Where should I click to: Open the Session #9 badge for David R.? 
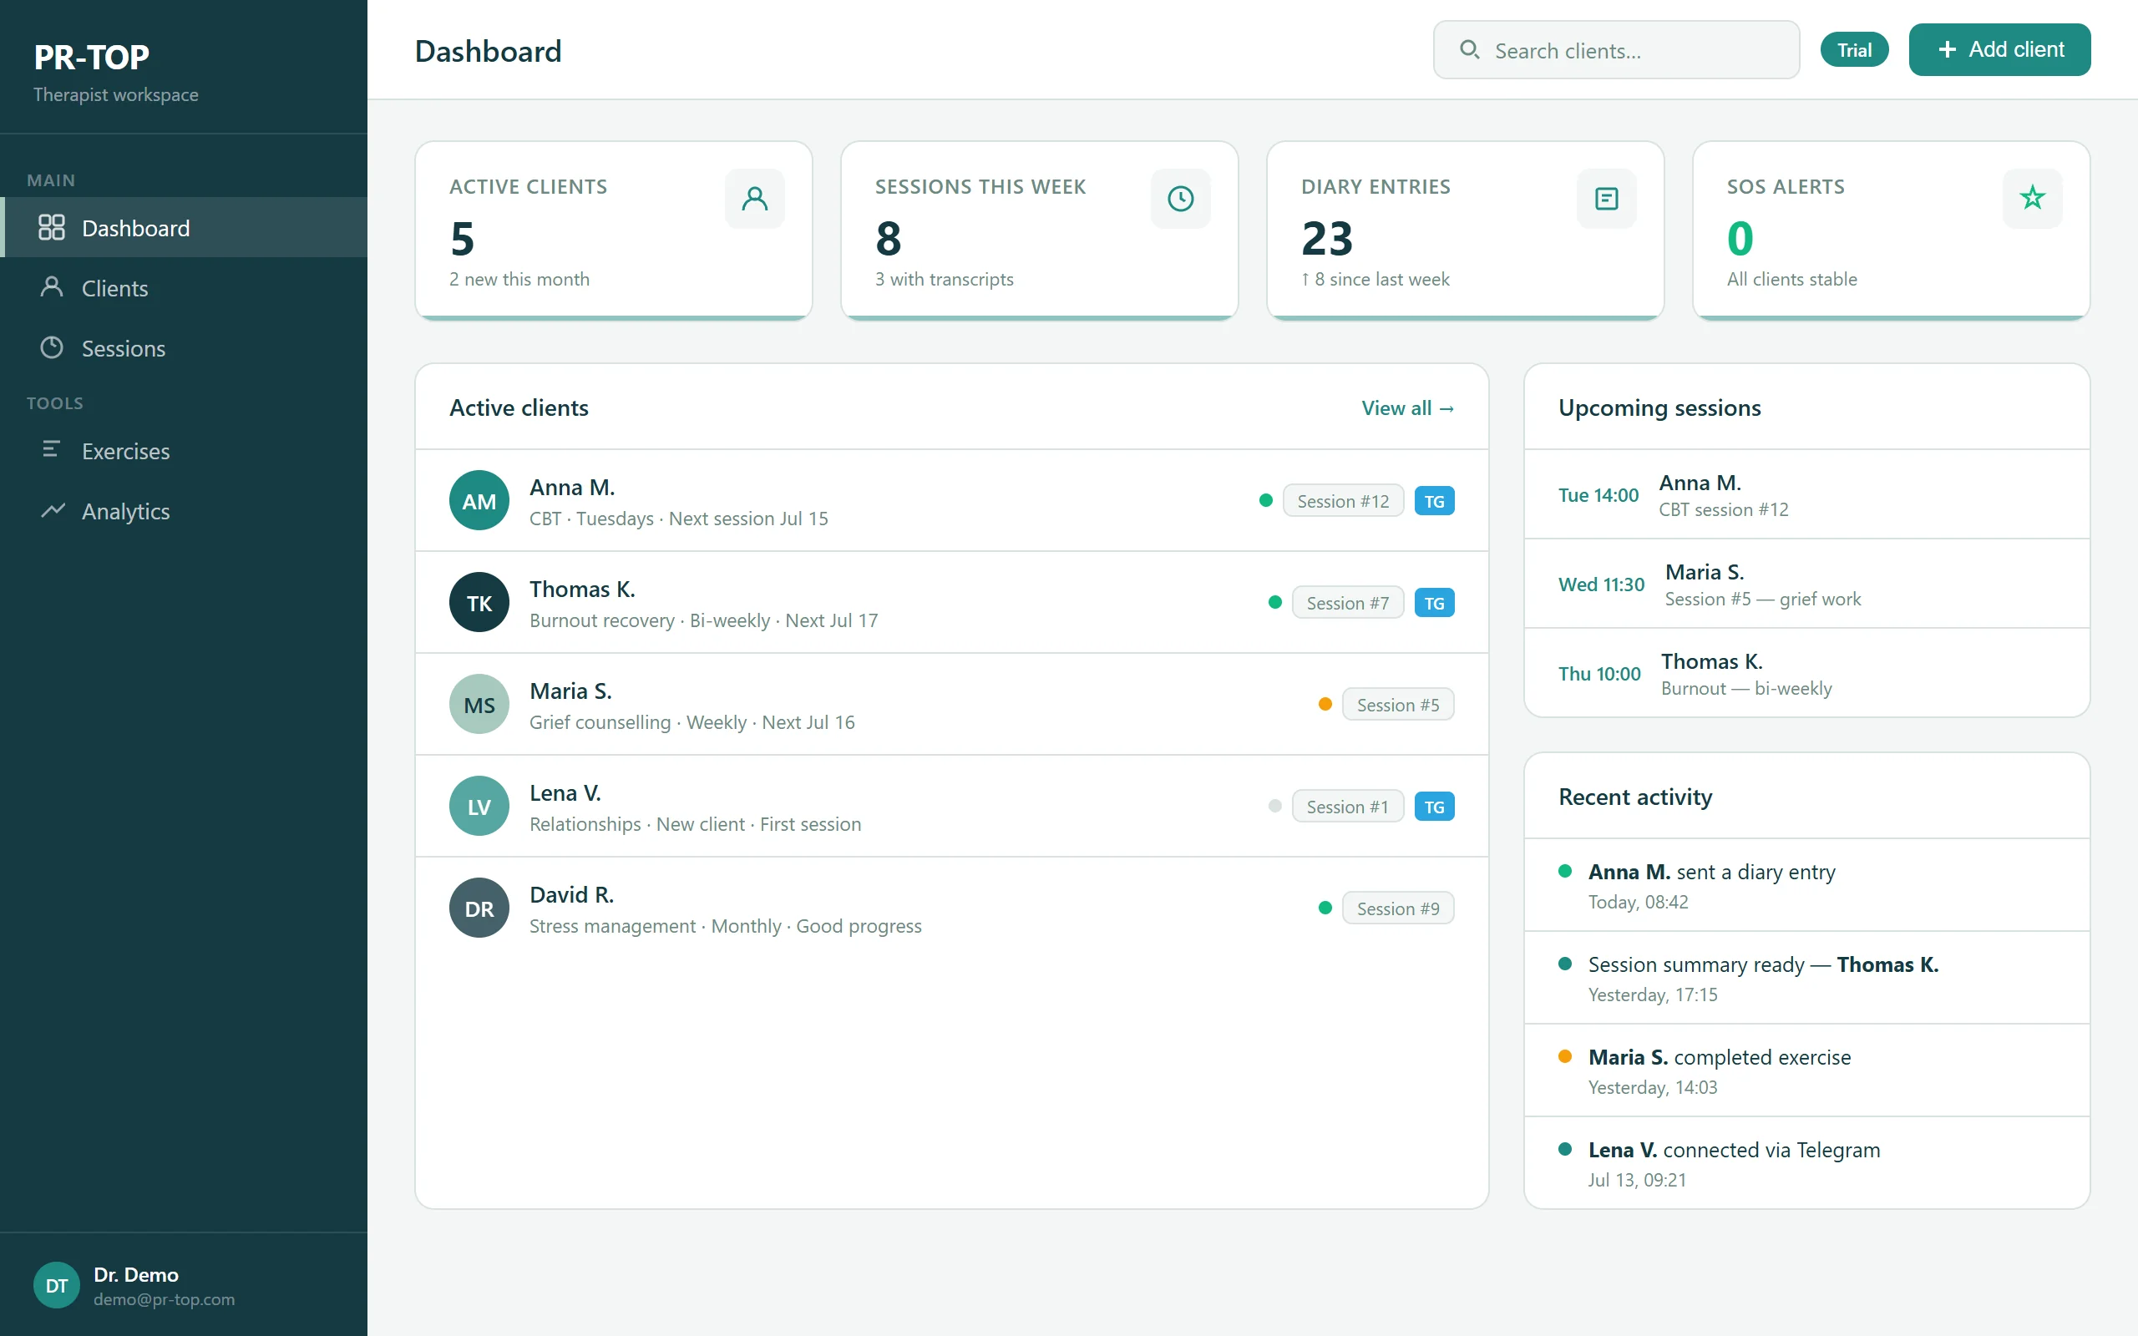pyautogui.click(x=1398, y=908)
